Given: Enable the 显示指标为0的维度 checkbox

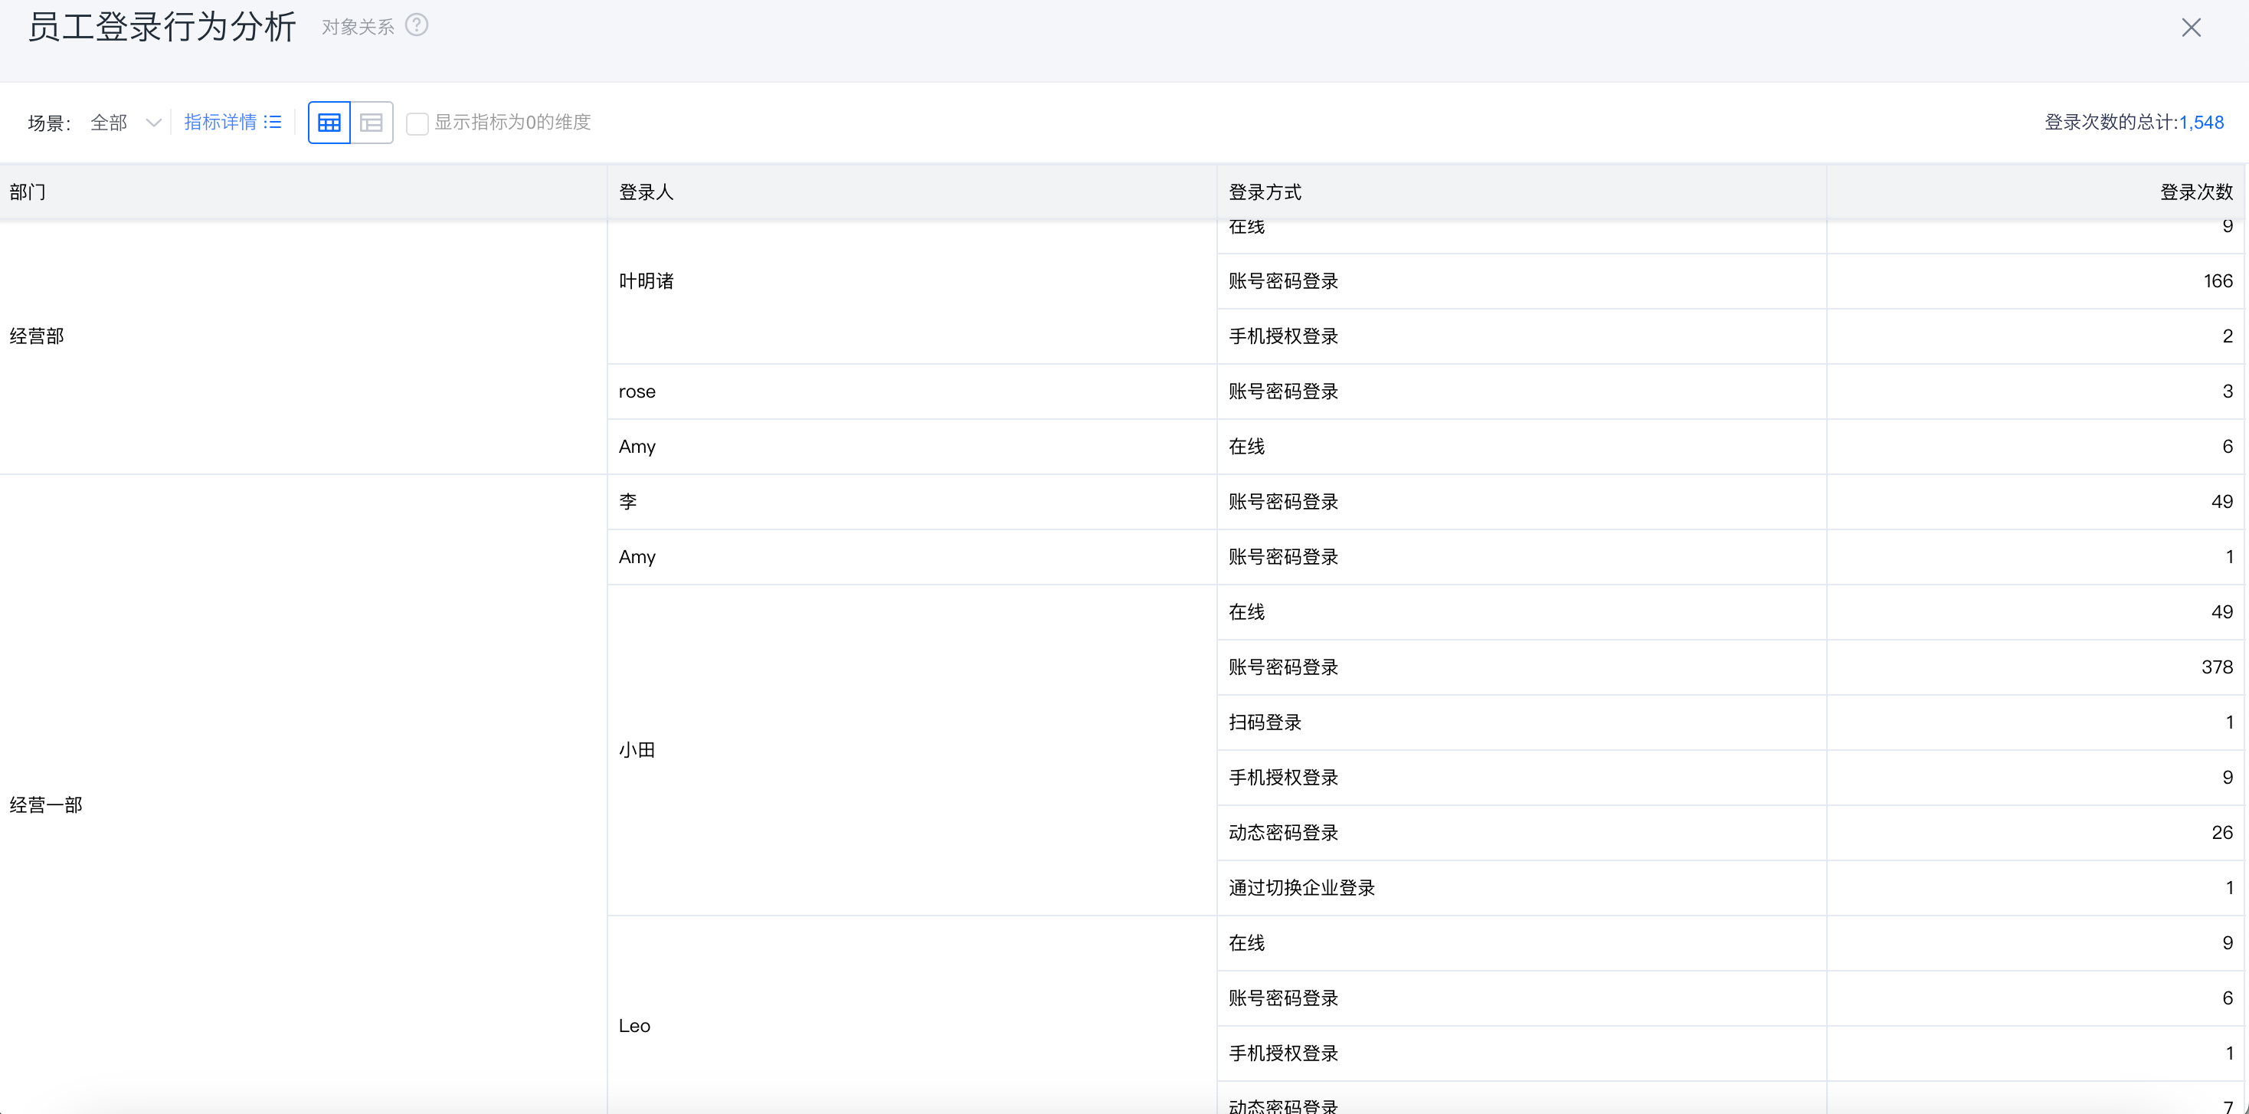Looking at the screenshot, I should (x=418, y=123).
